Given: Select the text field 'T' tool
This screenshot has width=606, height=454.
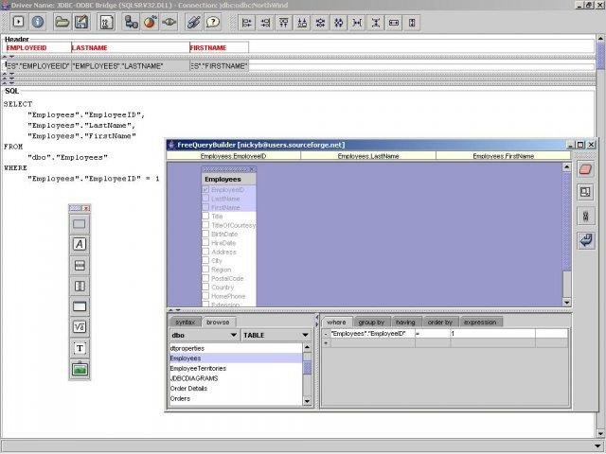Looking at the screenshot, I should coord(80,348).
